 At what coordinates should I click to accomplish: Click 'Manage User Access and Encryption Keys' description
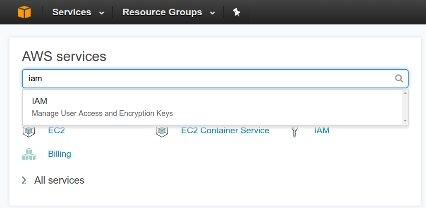coord(102,113)
